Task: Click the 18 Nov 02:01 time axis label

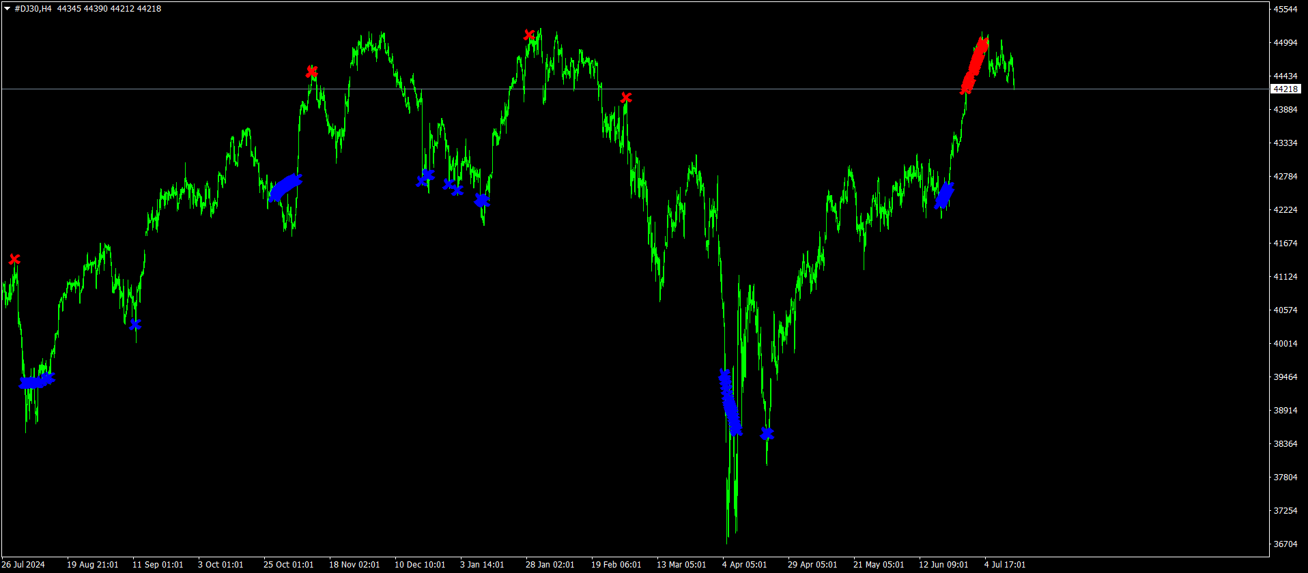Action: click(354, 565)
